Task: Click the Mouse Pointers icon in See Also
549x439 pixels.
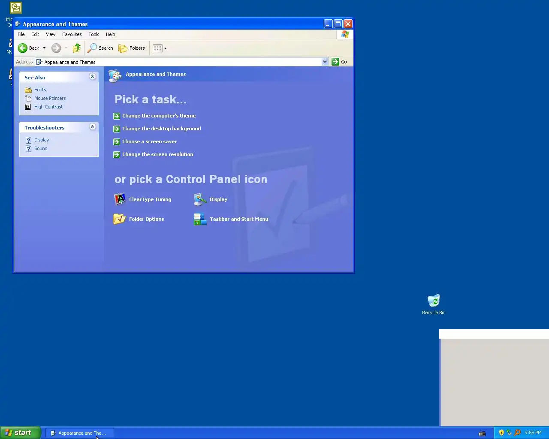Action: [28, 98]
